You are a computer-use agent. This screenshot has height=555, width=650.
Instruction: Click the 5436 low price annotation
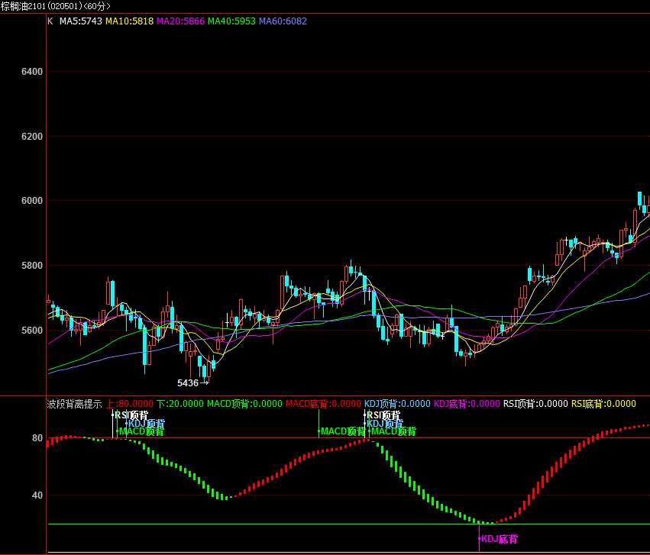[188, 383]
